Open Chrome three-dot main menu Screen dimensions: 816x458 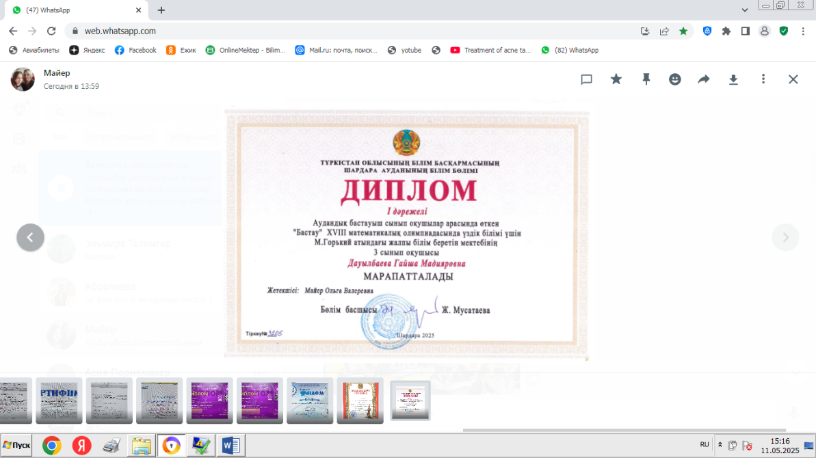click(803, 31)
